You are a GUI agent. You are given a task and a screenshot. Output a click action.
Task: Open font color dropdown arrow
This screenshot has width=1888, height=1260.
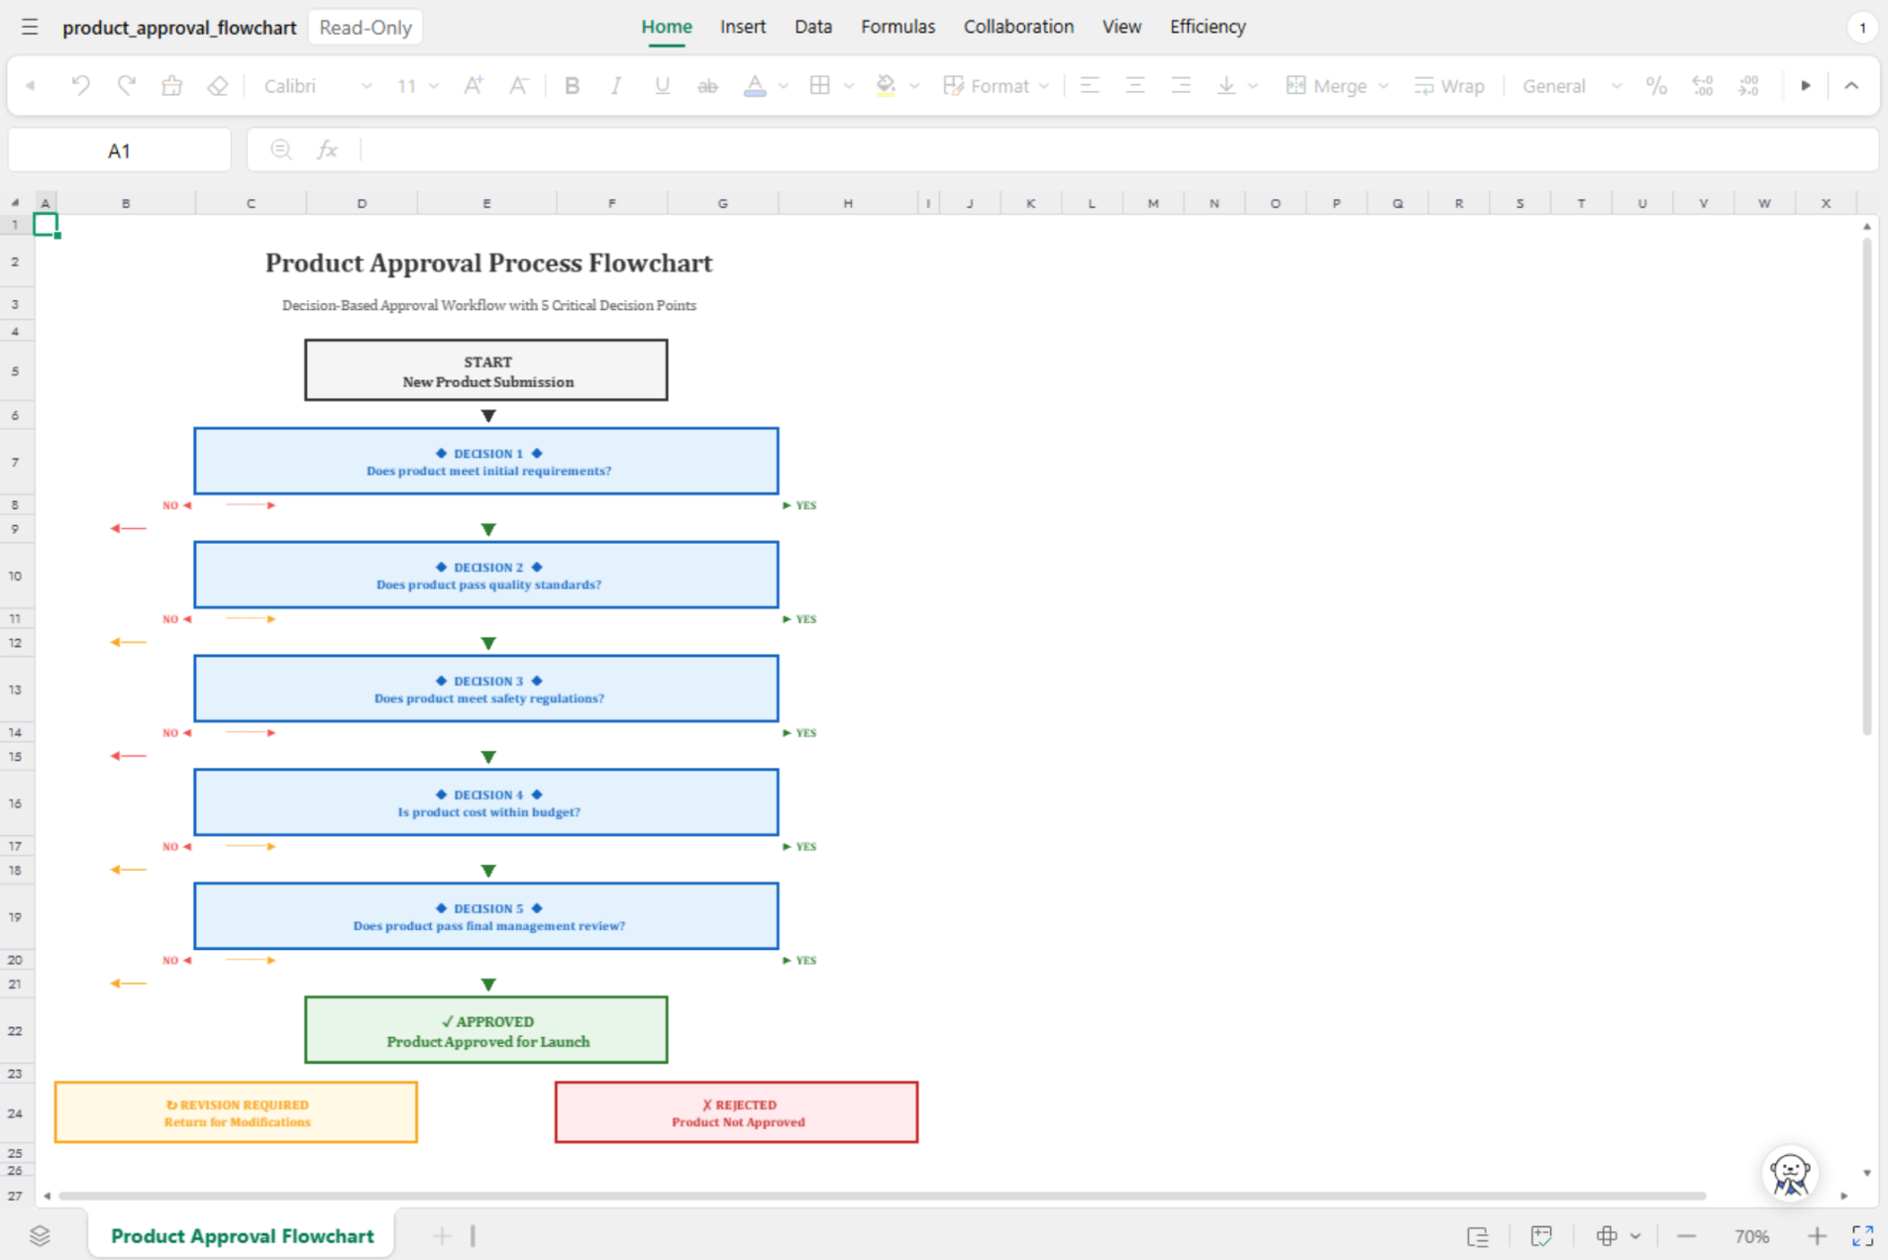(x=784, y=86)
